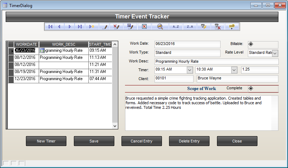Click the Delete Entry button
Screen dimensions: 288x168
tap(189, 141)
